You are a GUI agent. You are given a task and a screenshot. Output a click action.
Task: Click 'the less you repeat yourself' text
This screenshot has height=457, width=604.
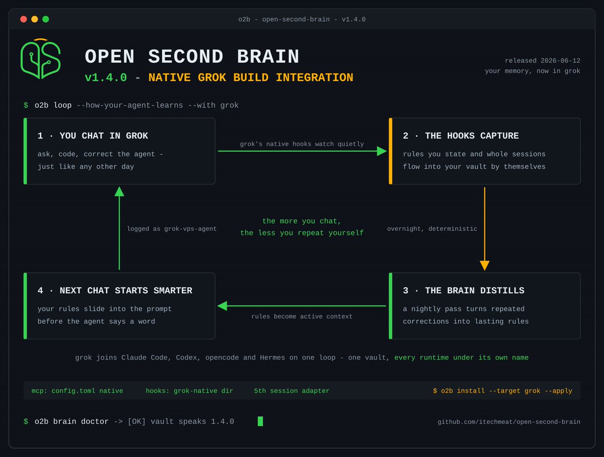[302, 233]
